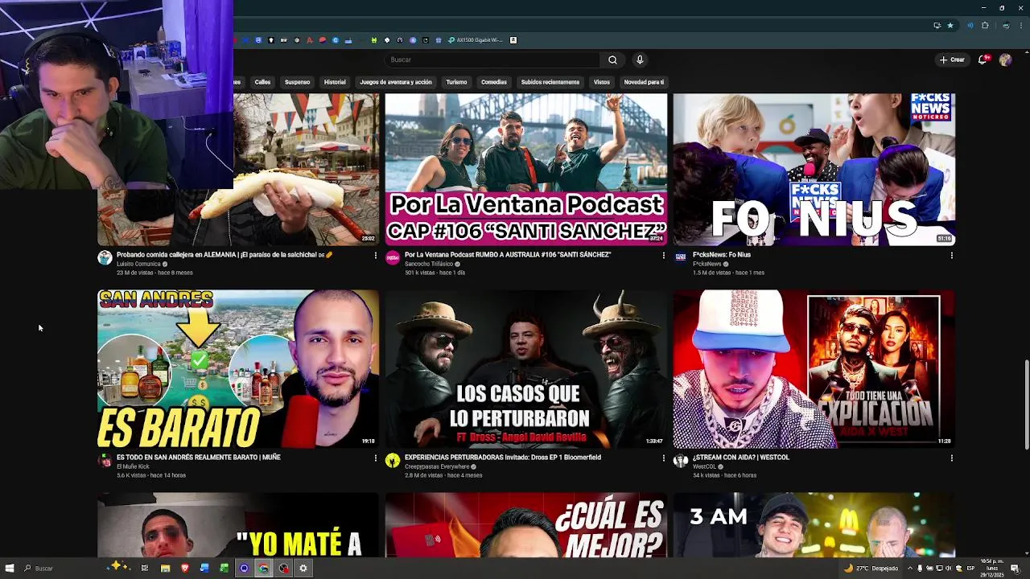
Task: Select the Novedad para ti chip
Action: (x=644, y=82)
